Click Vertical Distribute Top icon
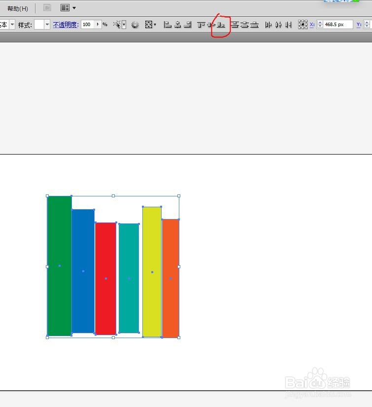 click(235, 25)
